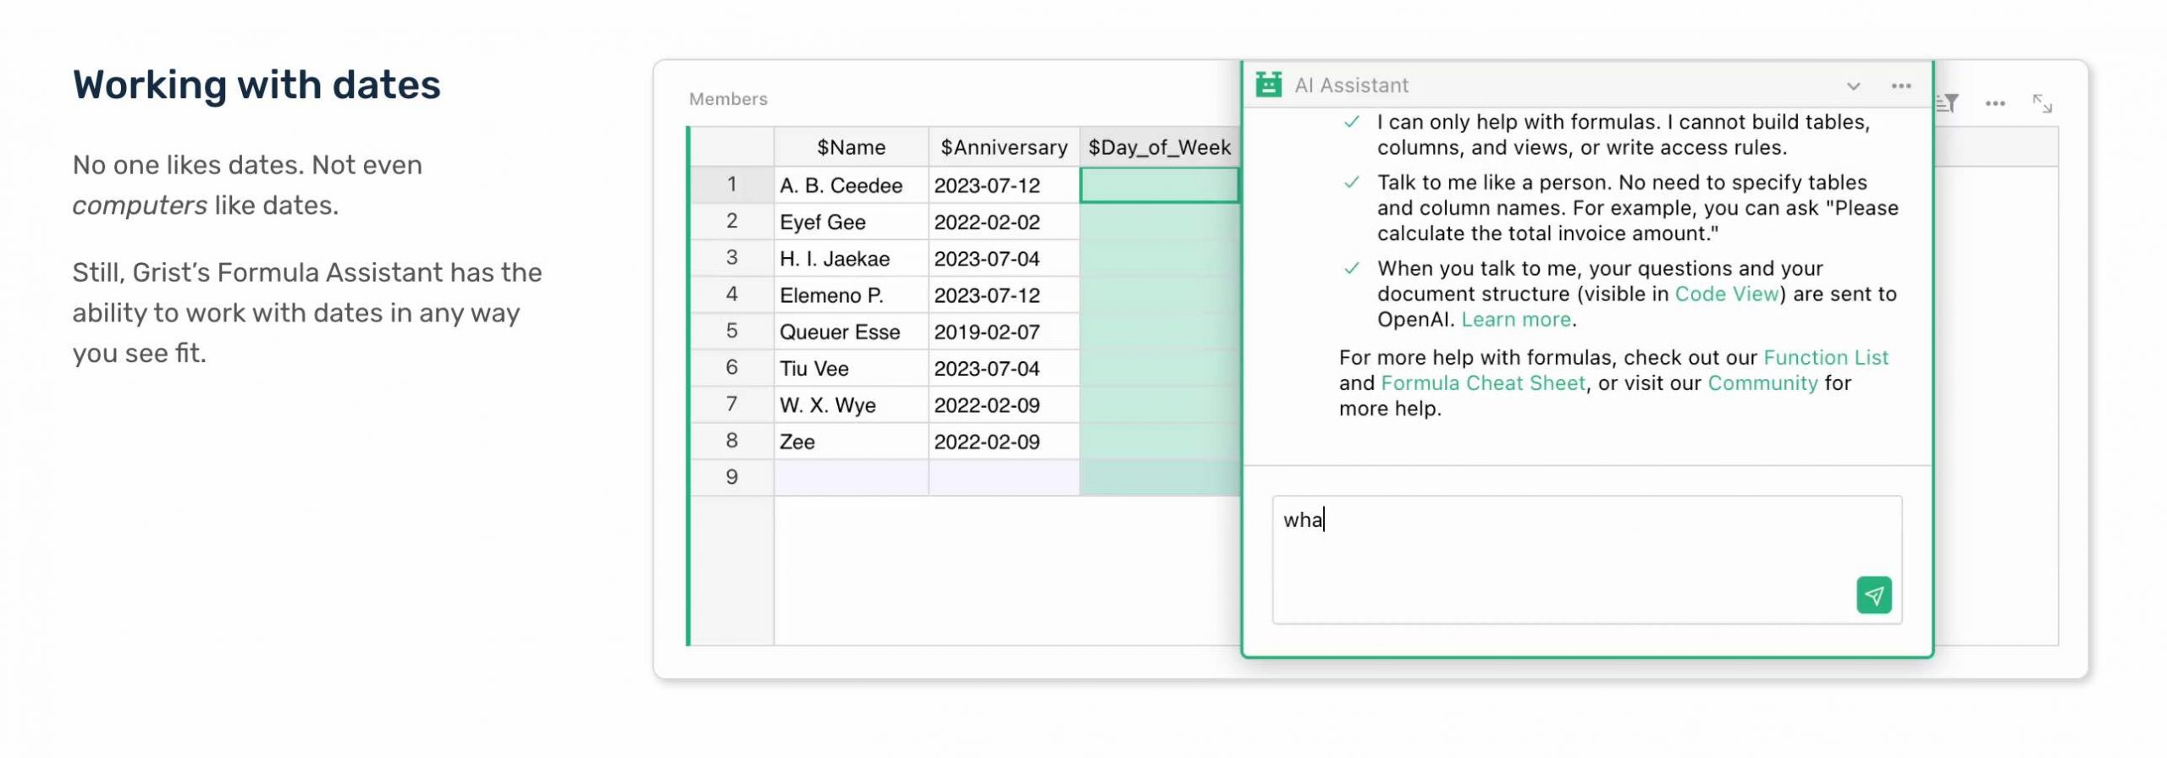Open the sort and filter icon
The height and width of the screenshot is (758, 2167).
(1948, 103)
